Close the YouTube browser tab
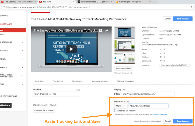 pyautogui.click(x=73, y=2)
